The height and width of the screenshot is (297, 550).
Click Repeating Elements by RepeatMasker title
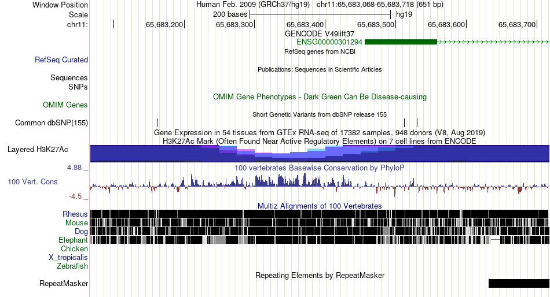click(x=320, y=275)
